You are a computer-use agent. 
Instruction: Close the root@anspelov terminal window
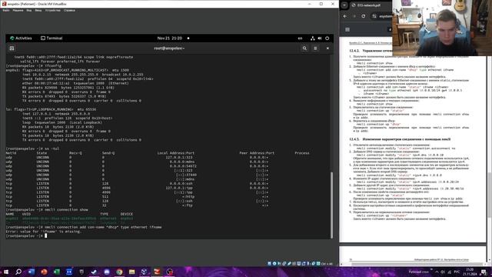(x=327, y=48)
